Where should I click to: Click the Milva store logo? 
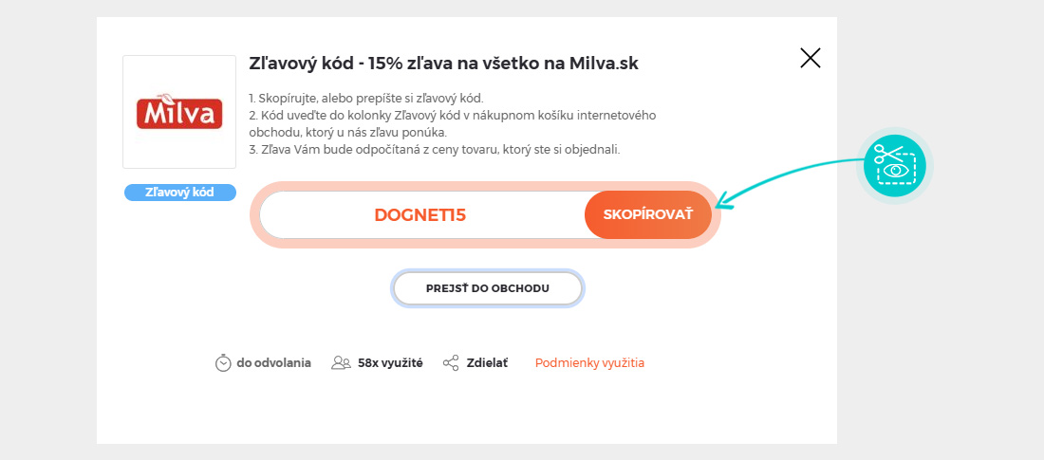coord(179,112)
